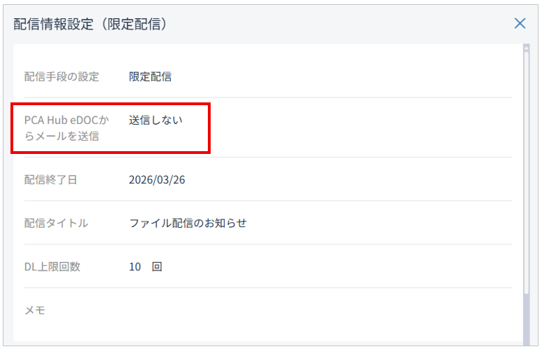This screenshot has height=349, width=542.
Task: Close the 配信情報設定 dialog
Action: tap(520, 23)
